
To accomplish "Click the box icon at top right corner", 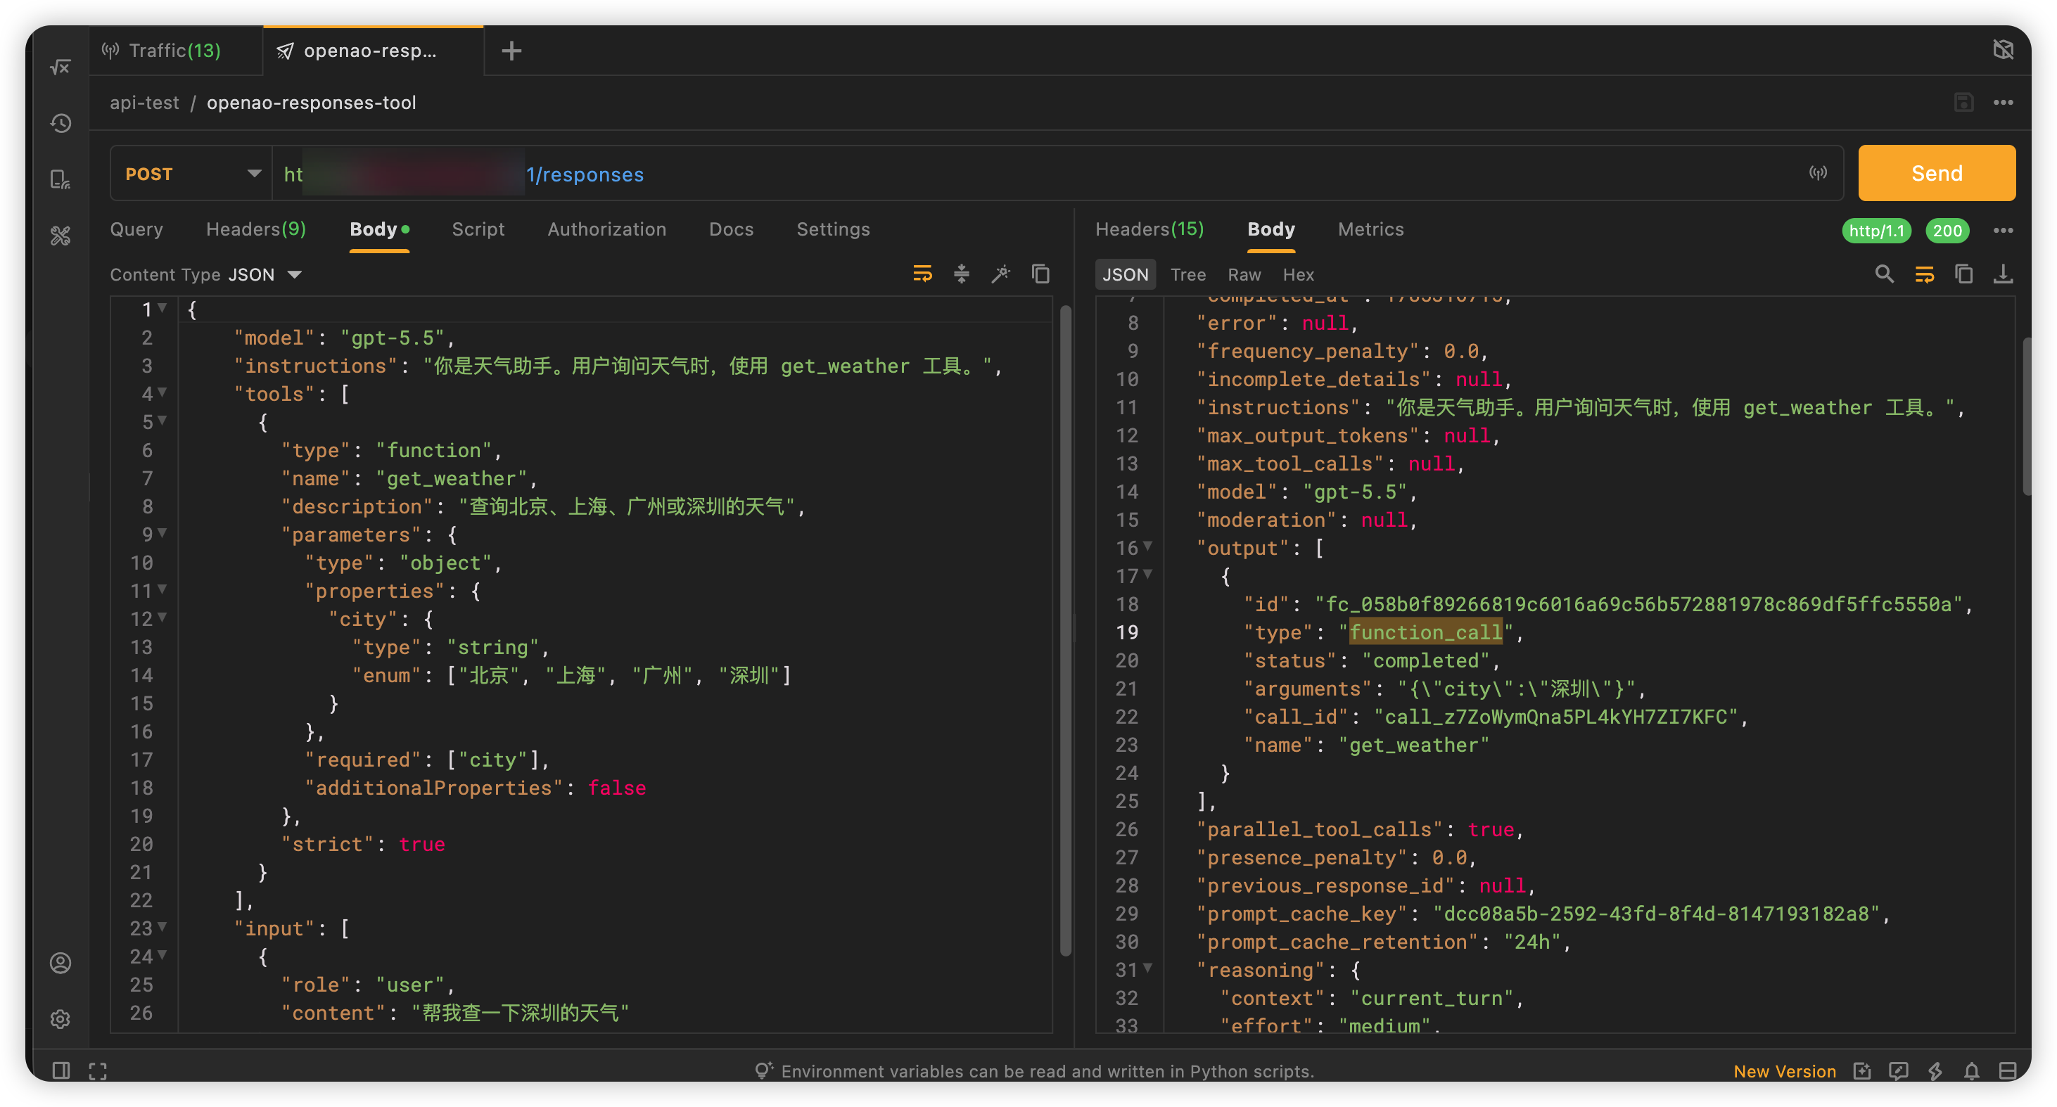I will coord(2003,49).
